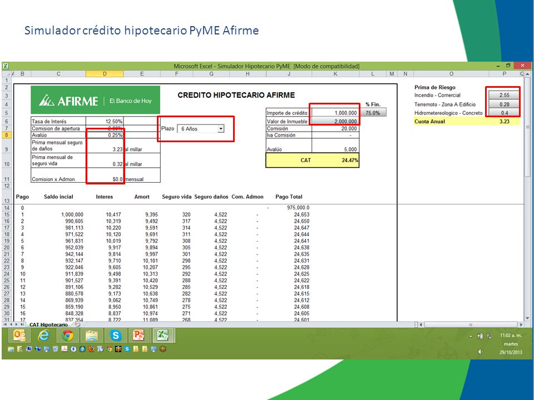Viewport: 534px width, 400px height.
Task: Show hidden tray icons arrow
Action: [471, 336]
